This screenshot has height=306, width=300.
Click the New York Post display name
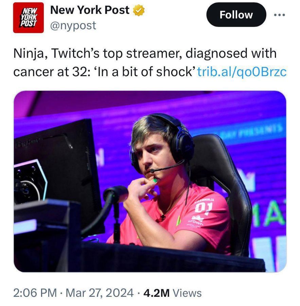pos(90,10)
